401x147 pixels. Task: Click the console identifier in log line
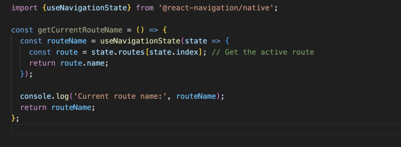[x=36, y=96]
